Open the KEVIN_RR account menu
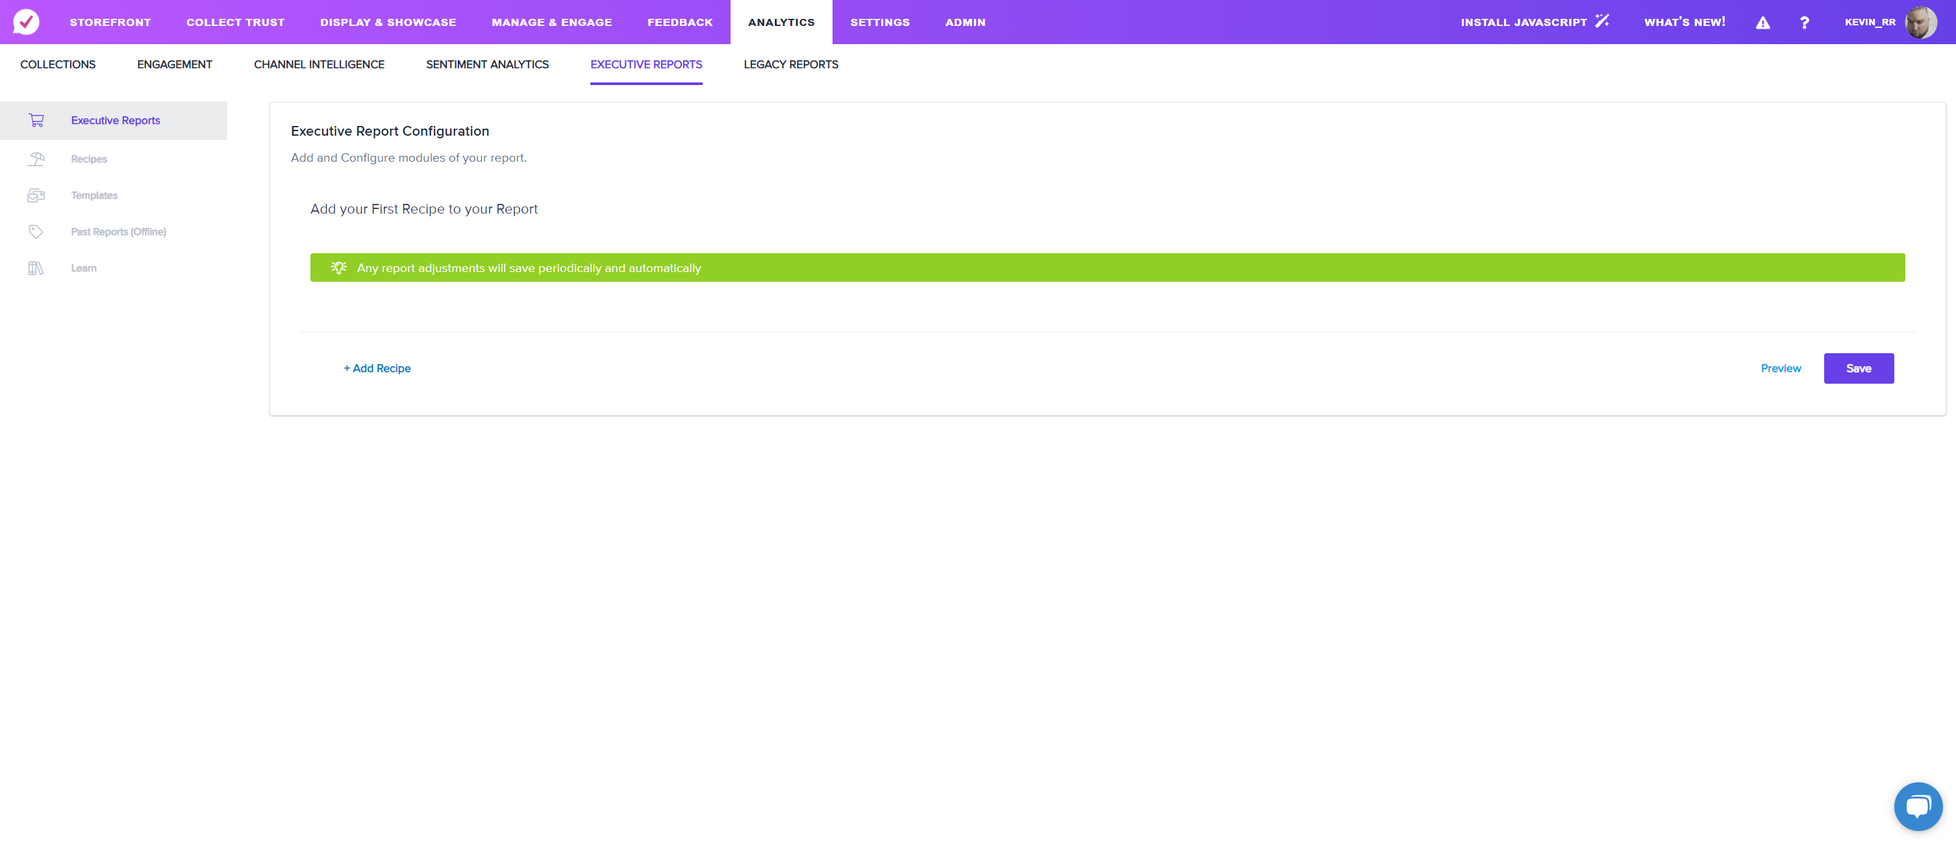The height and width of the screenshot is (844, 1956). pyautogui.click(x=1870, y=22)
